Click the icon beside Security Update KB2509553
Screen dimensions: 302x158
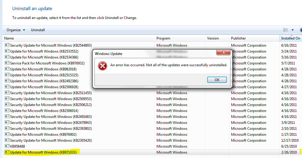(7, 99)
